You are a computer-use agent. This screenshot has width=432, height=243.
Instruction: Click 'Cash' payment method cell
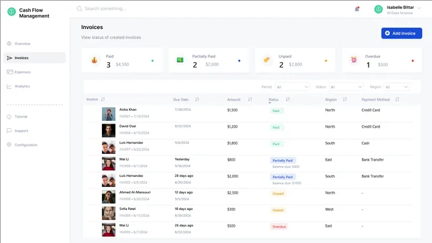pyautogui.click(x=365, y=143)
